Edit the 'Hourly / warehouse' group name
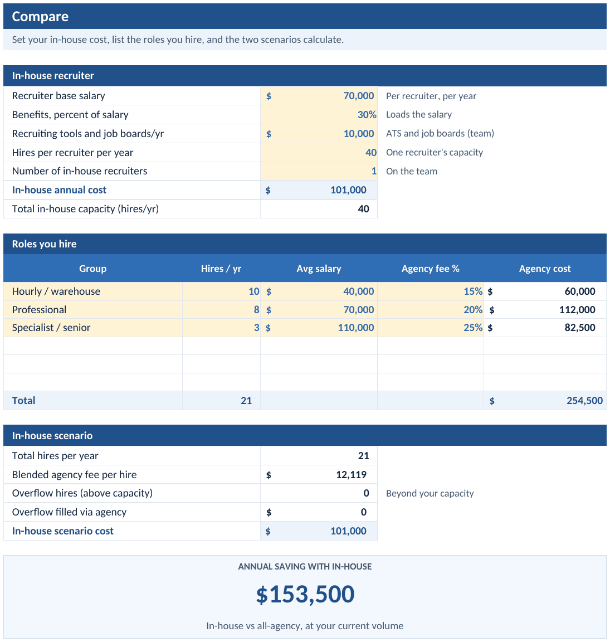The width and height of the screenshot is (610, 642). click(x=93, y=291)
